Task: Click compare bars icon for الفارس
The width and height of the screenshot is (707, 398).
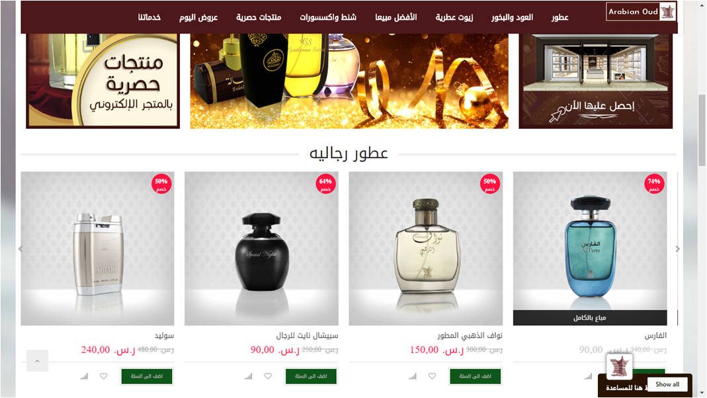Action: (588, 376)
